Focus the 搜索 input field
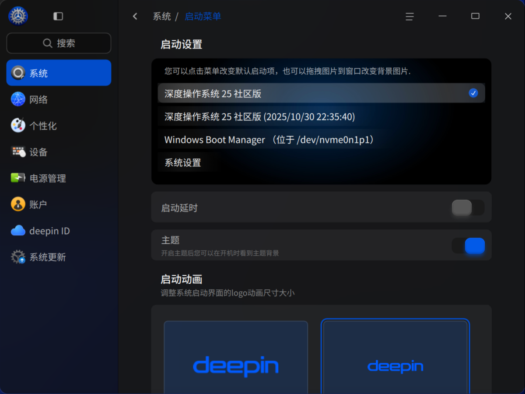525x394 pixels. click(59, 43)
